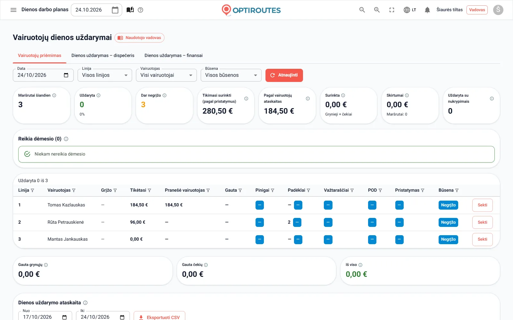Filter the Pinigai column
513x320 pixels.
pyautogui.click(x=273, y=190)
